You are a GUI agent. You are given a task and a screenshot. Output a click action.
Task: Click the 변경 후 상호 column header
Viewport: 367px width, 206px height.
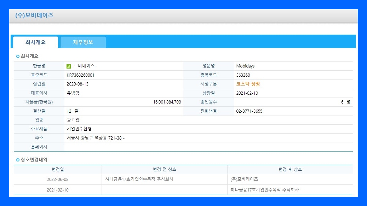(290, 170)
